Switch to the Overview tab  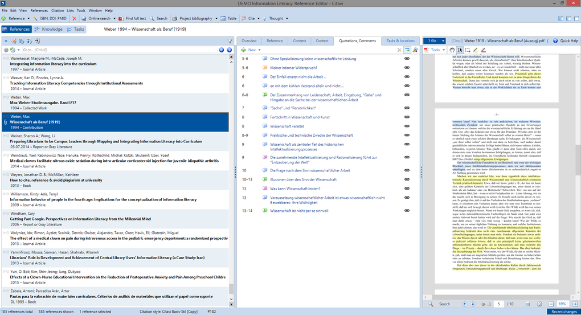coord(249,41)
